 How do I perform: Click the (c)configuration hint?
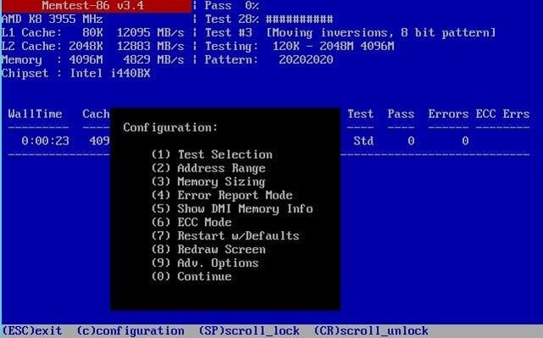tap(130, 330)
